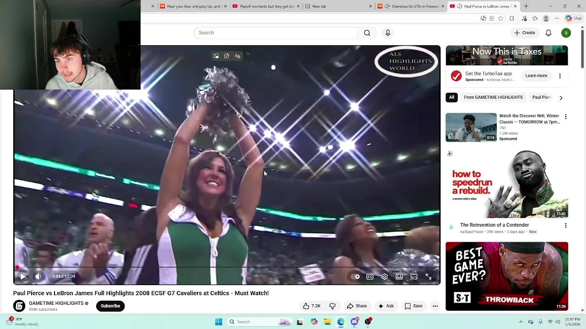
Task: Like the video with the thumbs-up
Action: click(x=311, y=306)
